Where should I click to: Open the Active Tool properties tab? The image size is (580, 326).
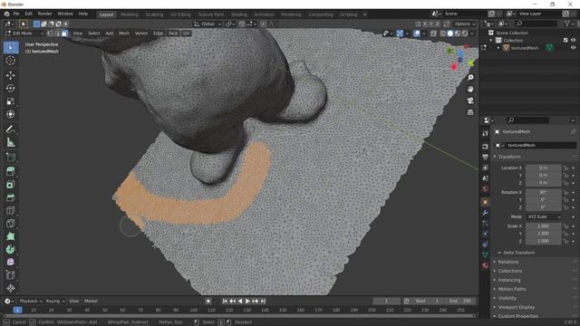click(x=486, y=134)
